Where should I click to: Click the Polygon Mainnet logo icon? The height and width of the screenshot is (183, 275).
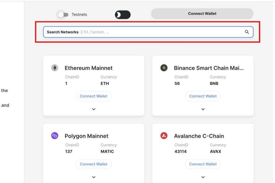coord(55,136)
